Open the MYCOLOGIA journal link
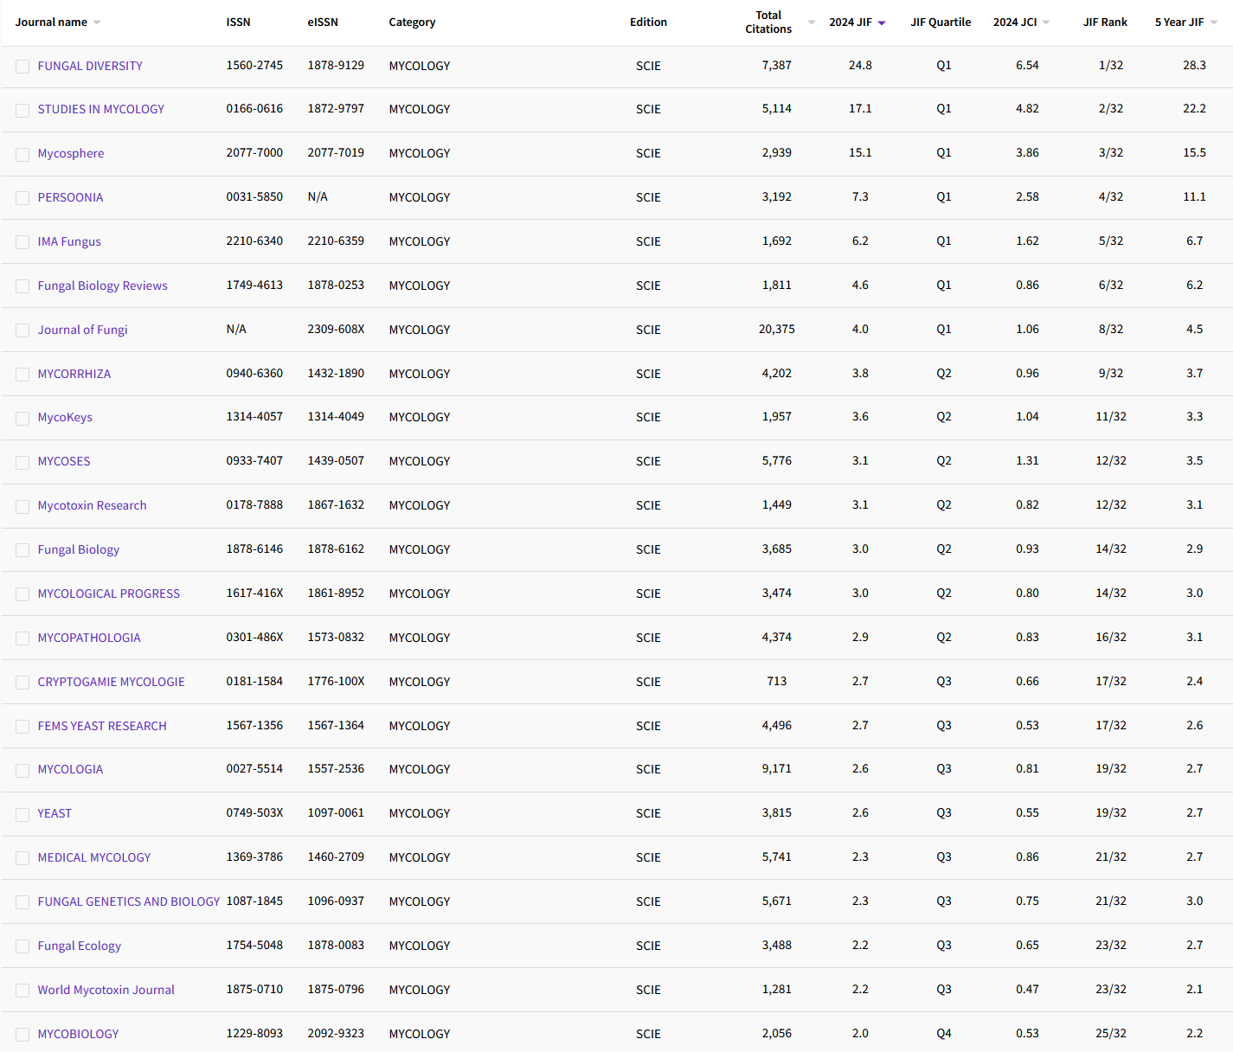 pyautogui.click(x=70, y=769)
